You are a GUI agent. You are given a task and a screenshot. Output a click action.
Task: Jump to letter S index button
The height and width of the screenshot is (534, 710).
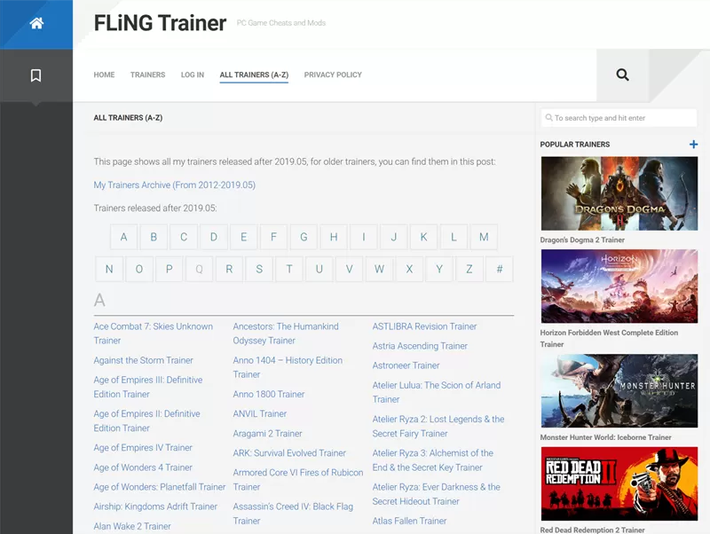259,270
